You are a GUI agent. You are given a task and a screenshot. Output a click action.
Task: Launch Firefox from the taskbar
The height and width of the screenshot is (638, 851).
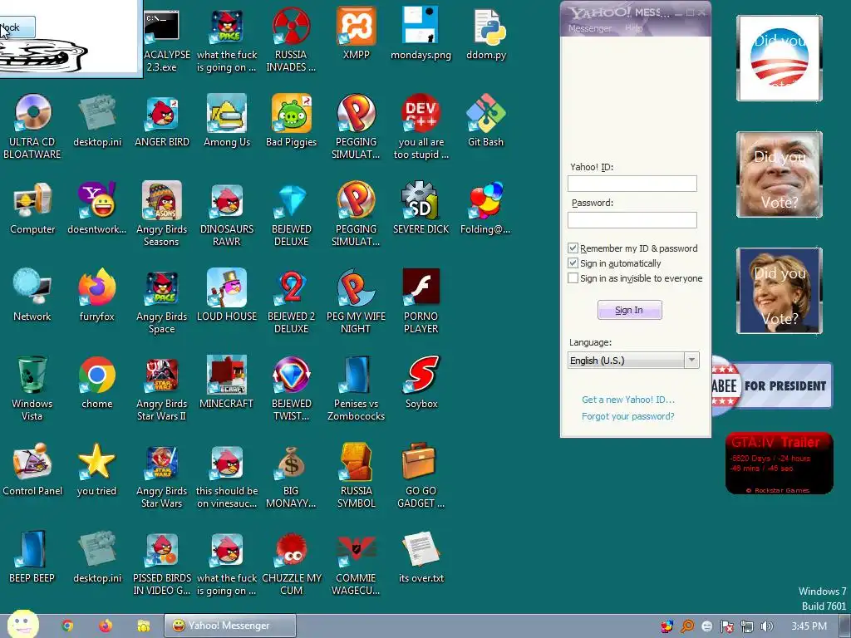pyautogui.click(x=106, y=626)
